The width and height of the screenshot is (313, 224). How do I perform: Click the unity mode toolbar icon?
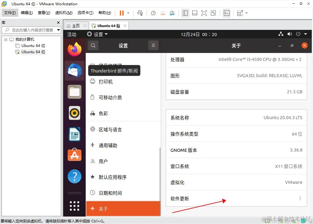(x=213, y=13)
